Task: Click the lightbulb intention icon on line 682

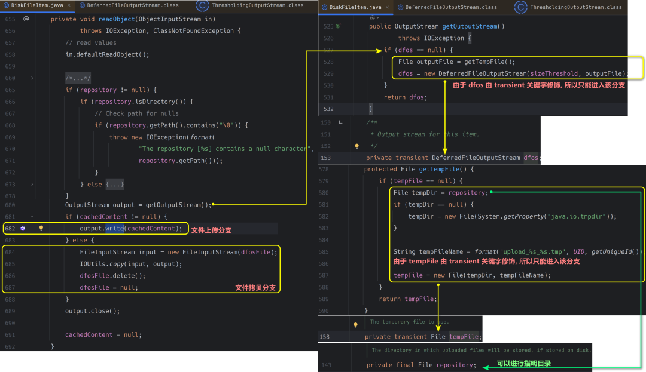Action: click(x=41, y=228)
